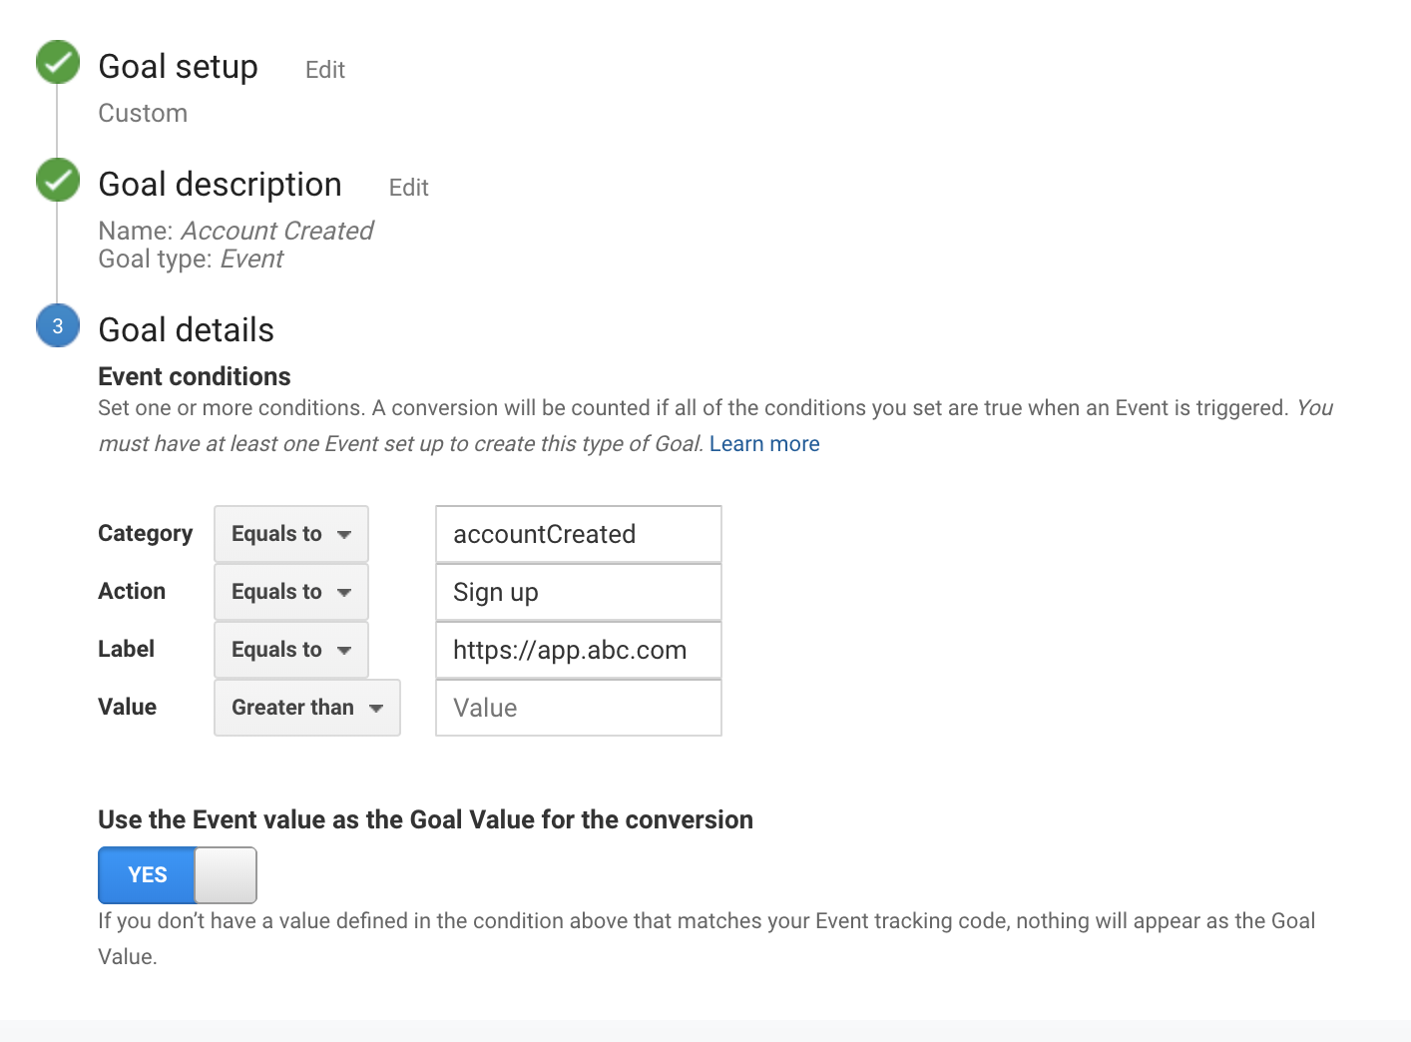This screenshot has width=1411, height=1042.
Task: Click the green checkmark beside Goal setup
Action: pyautogui.click(x=58, y=62)
